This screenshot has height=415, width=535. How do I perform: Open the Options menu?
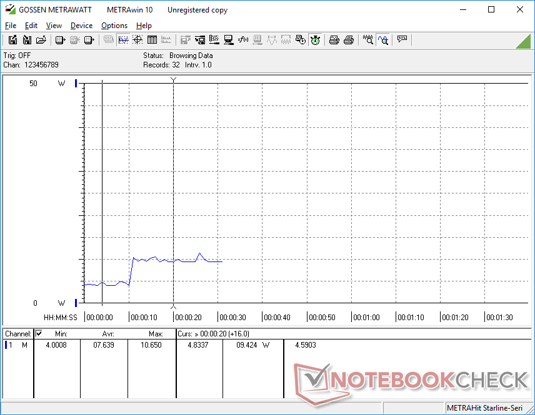click(x=114, y=26)
